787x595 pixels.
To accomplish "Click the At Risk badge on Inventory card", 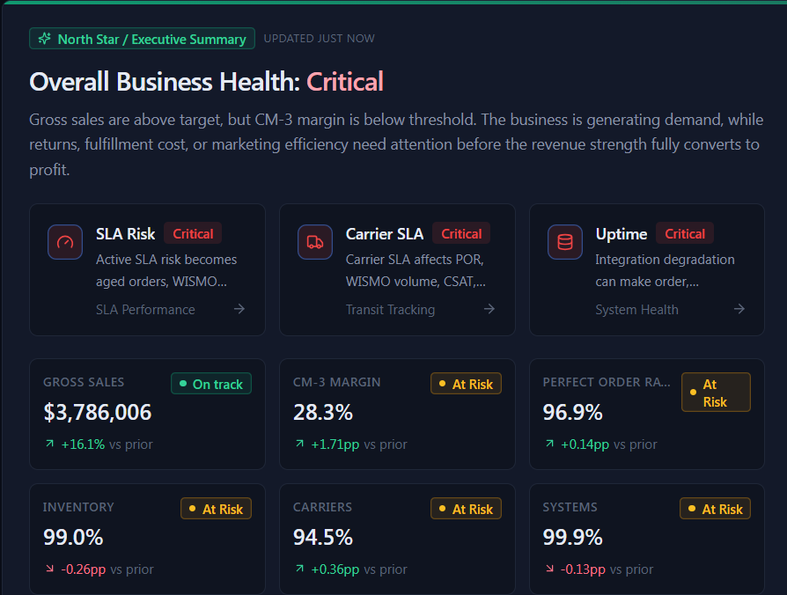I will (216, 510).
